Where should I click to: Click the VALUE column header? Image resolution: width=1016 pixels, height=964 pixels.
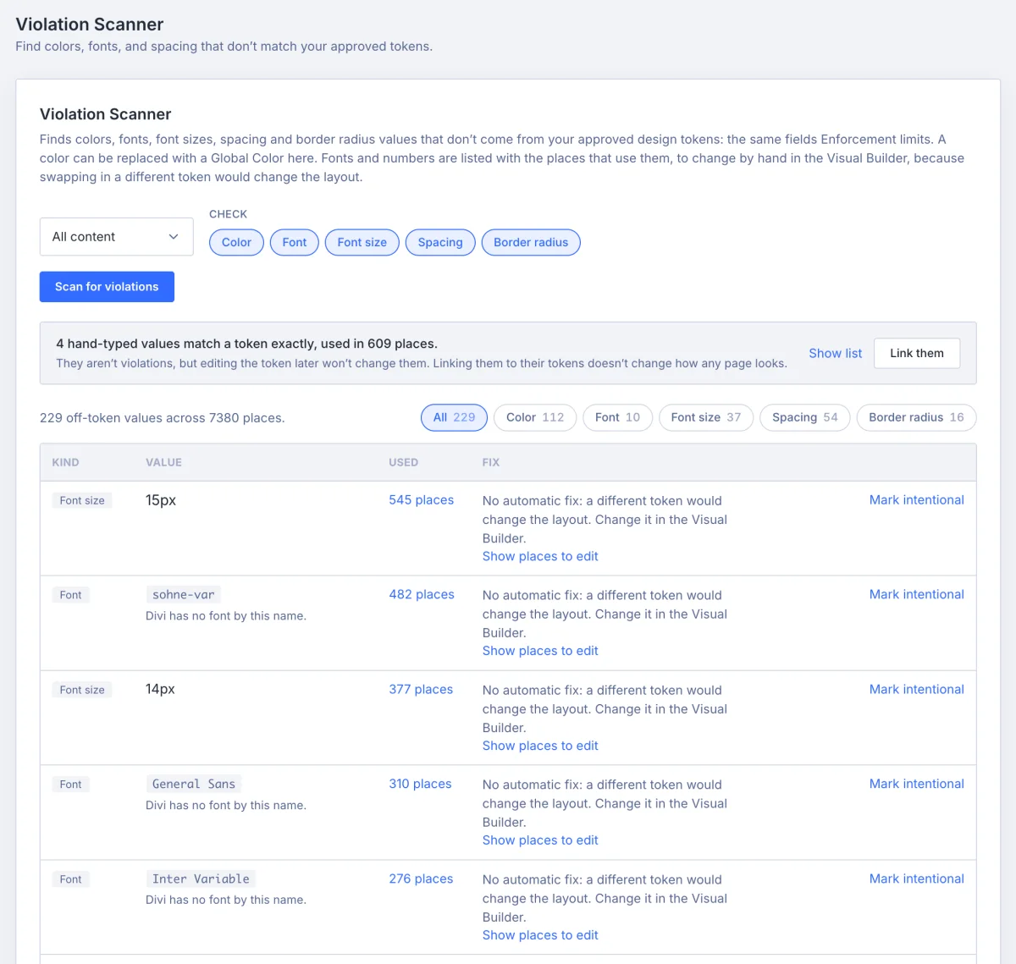click(163, 463)
